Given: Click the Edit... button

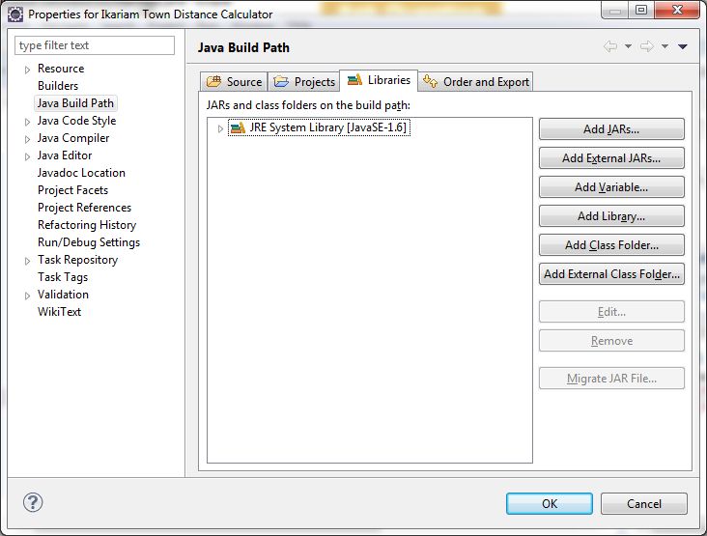Looking at the screenshot, I should coord(611,312).
